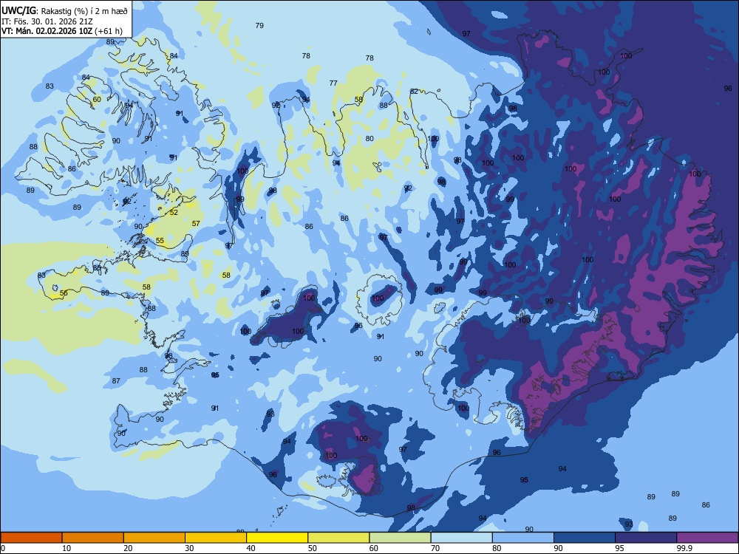Click the 95–99.9 deep indigo legend swatch
The width and height of the screenshot is (739, 554).
tap(646, 538)
